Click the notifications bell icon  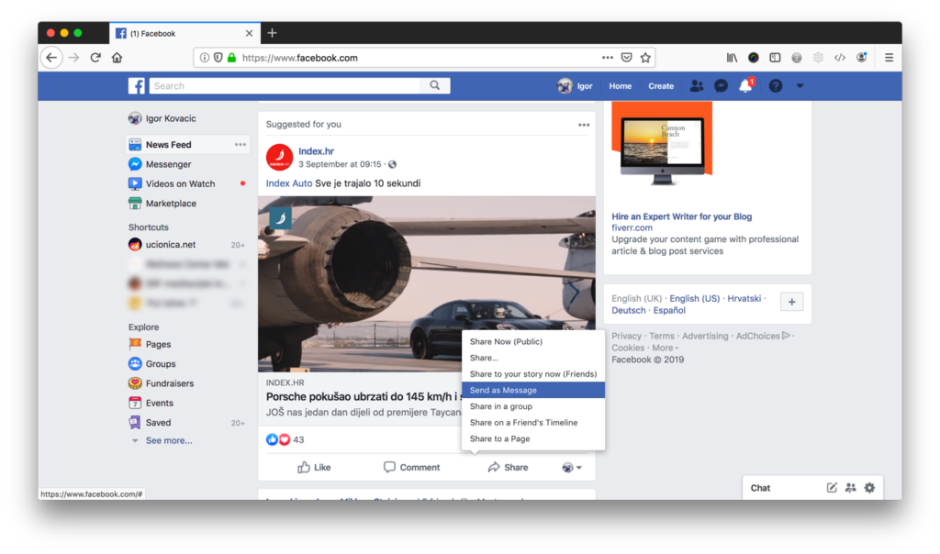coord(745,86)
